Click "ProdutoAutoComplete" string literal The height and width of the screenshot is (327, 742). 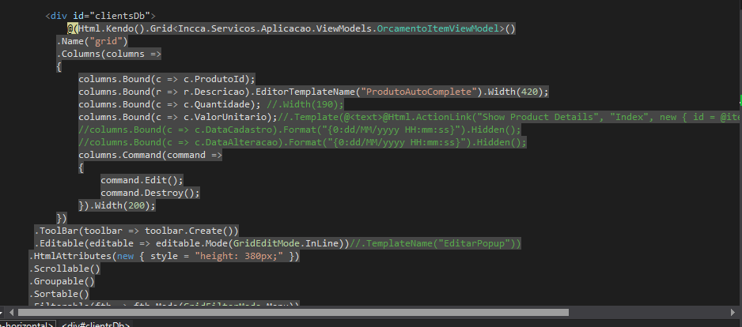click(418, 92)
